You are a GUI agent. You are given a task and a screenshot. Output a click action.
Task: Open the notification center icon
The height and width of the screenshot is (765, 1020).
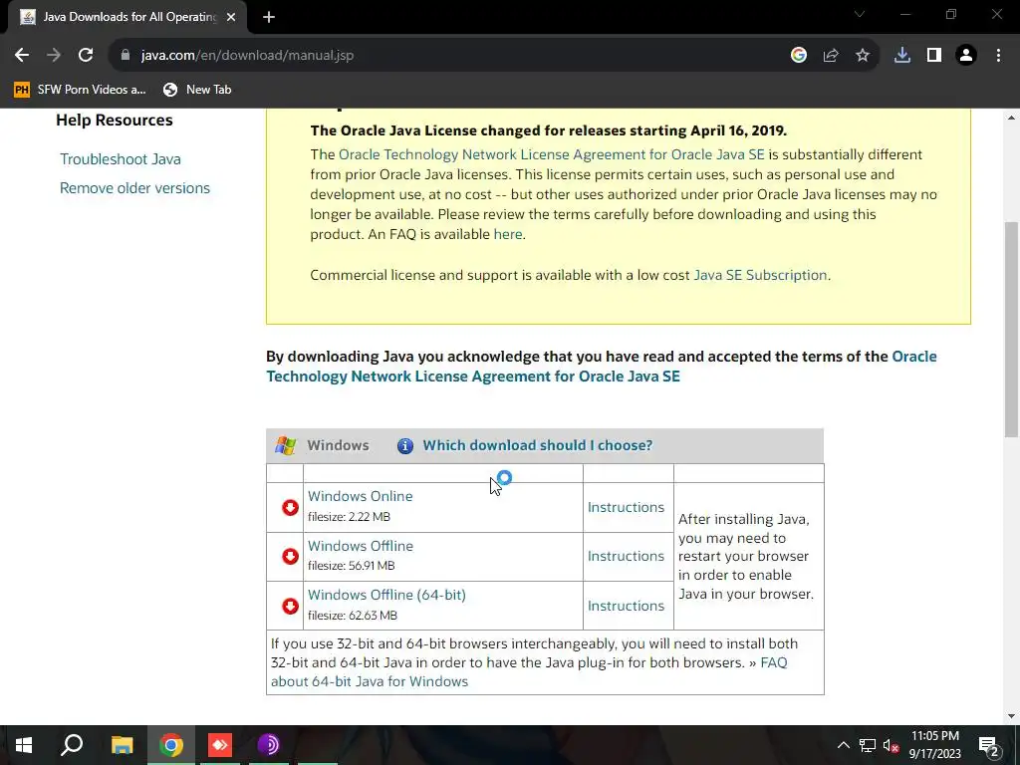click(988, 745)
